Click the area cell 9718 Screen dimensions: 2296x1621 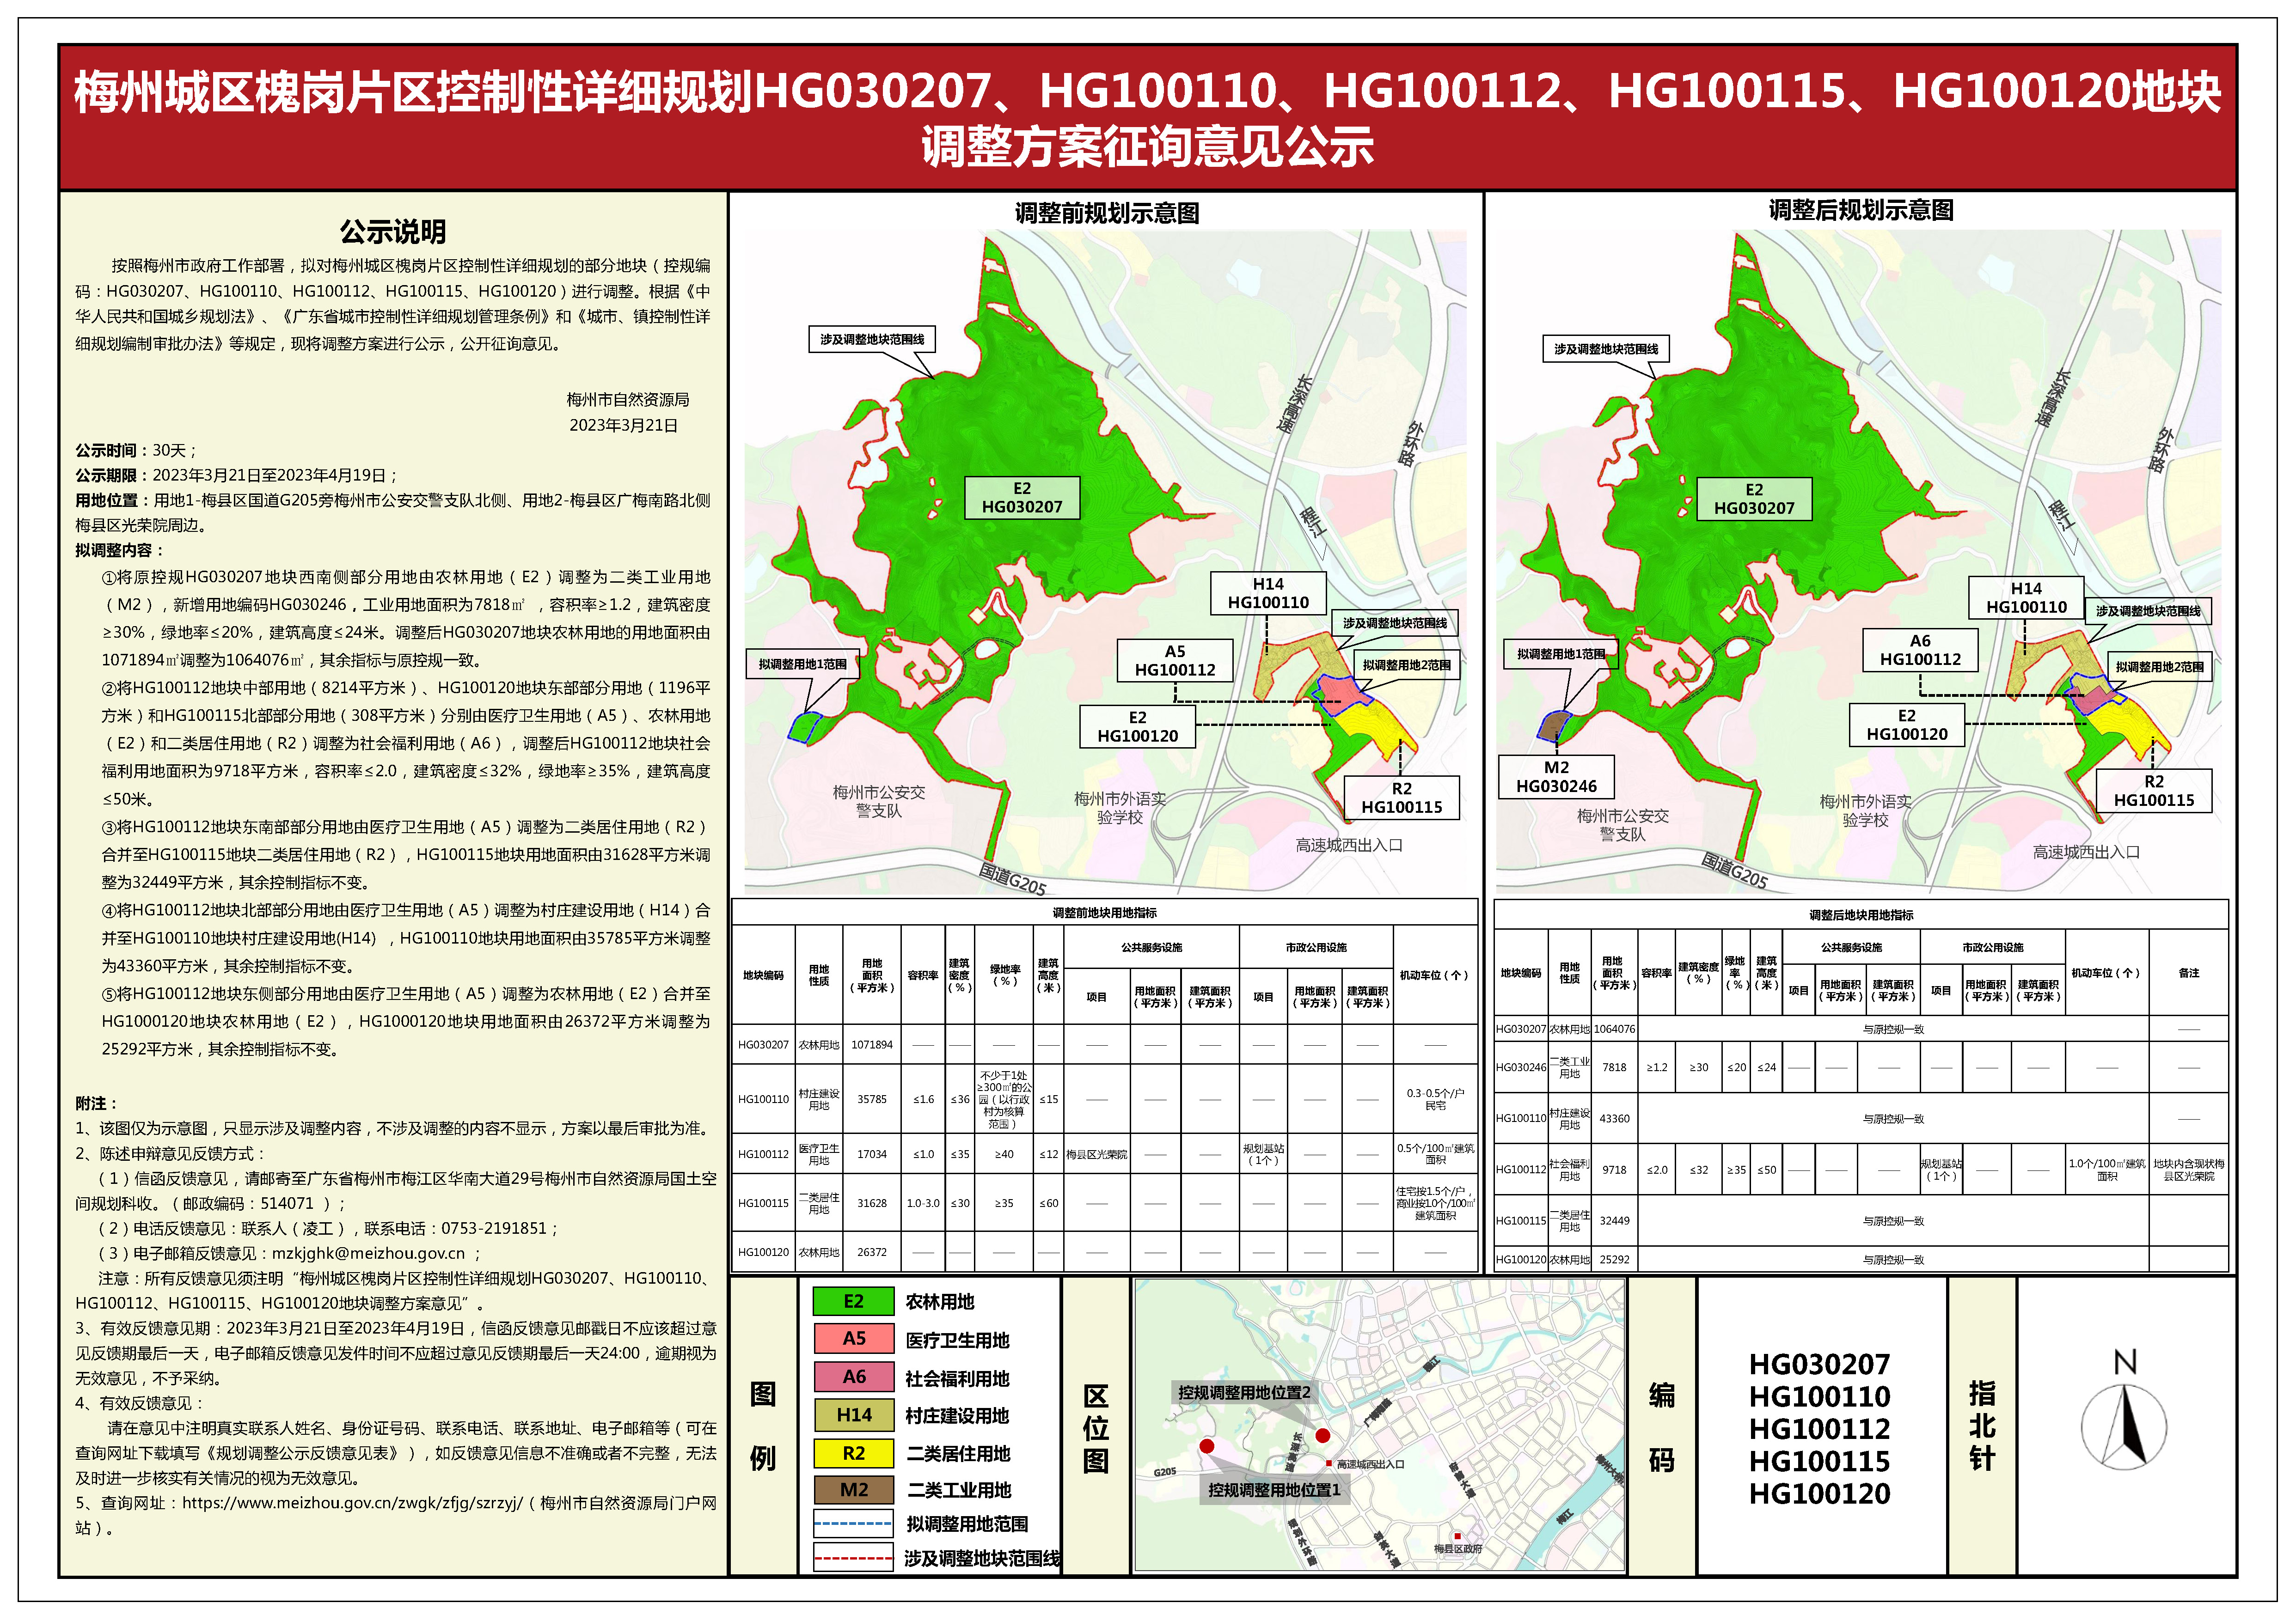pyautogui.click(x=1614, y=1169)
